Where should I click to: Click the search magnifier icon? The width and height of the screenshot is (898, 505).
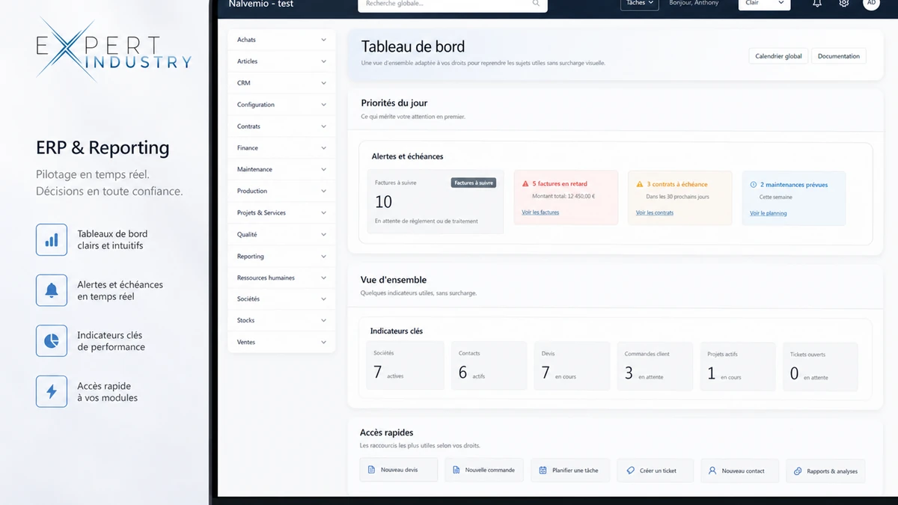536,4
